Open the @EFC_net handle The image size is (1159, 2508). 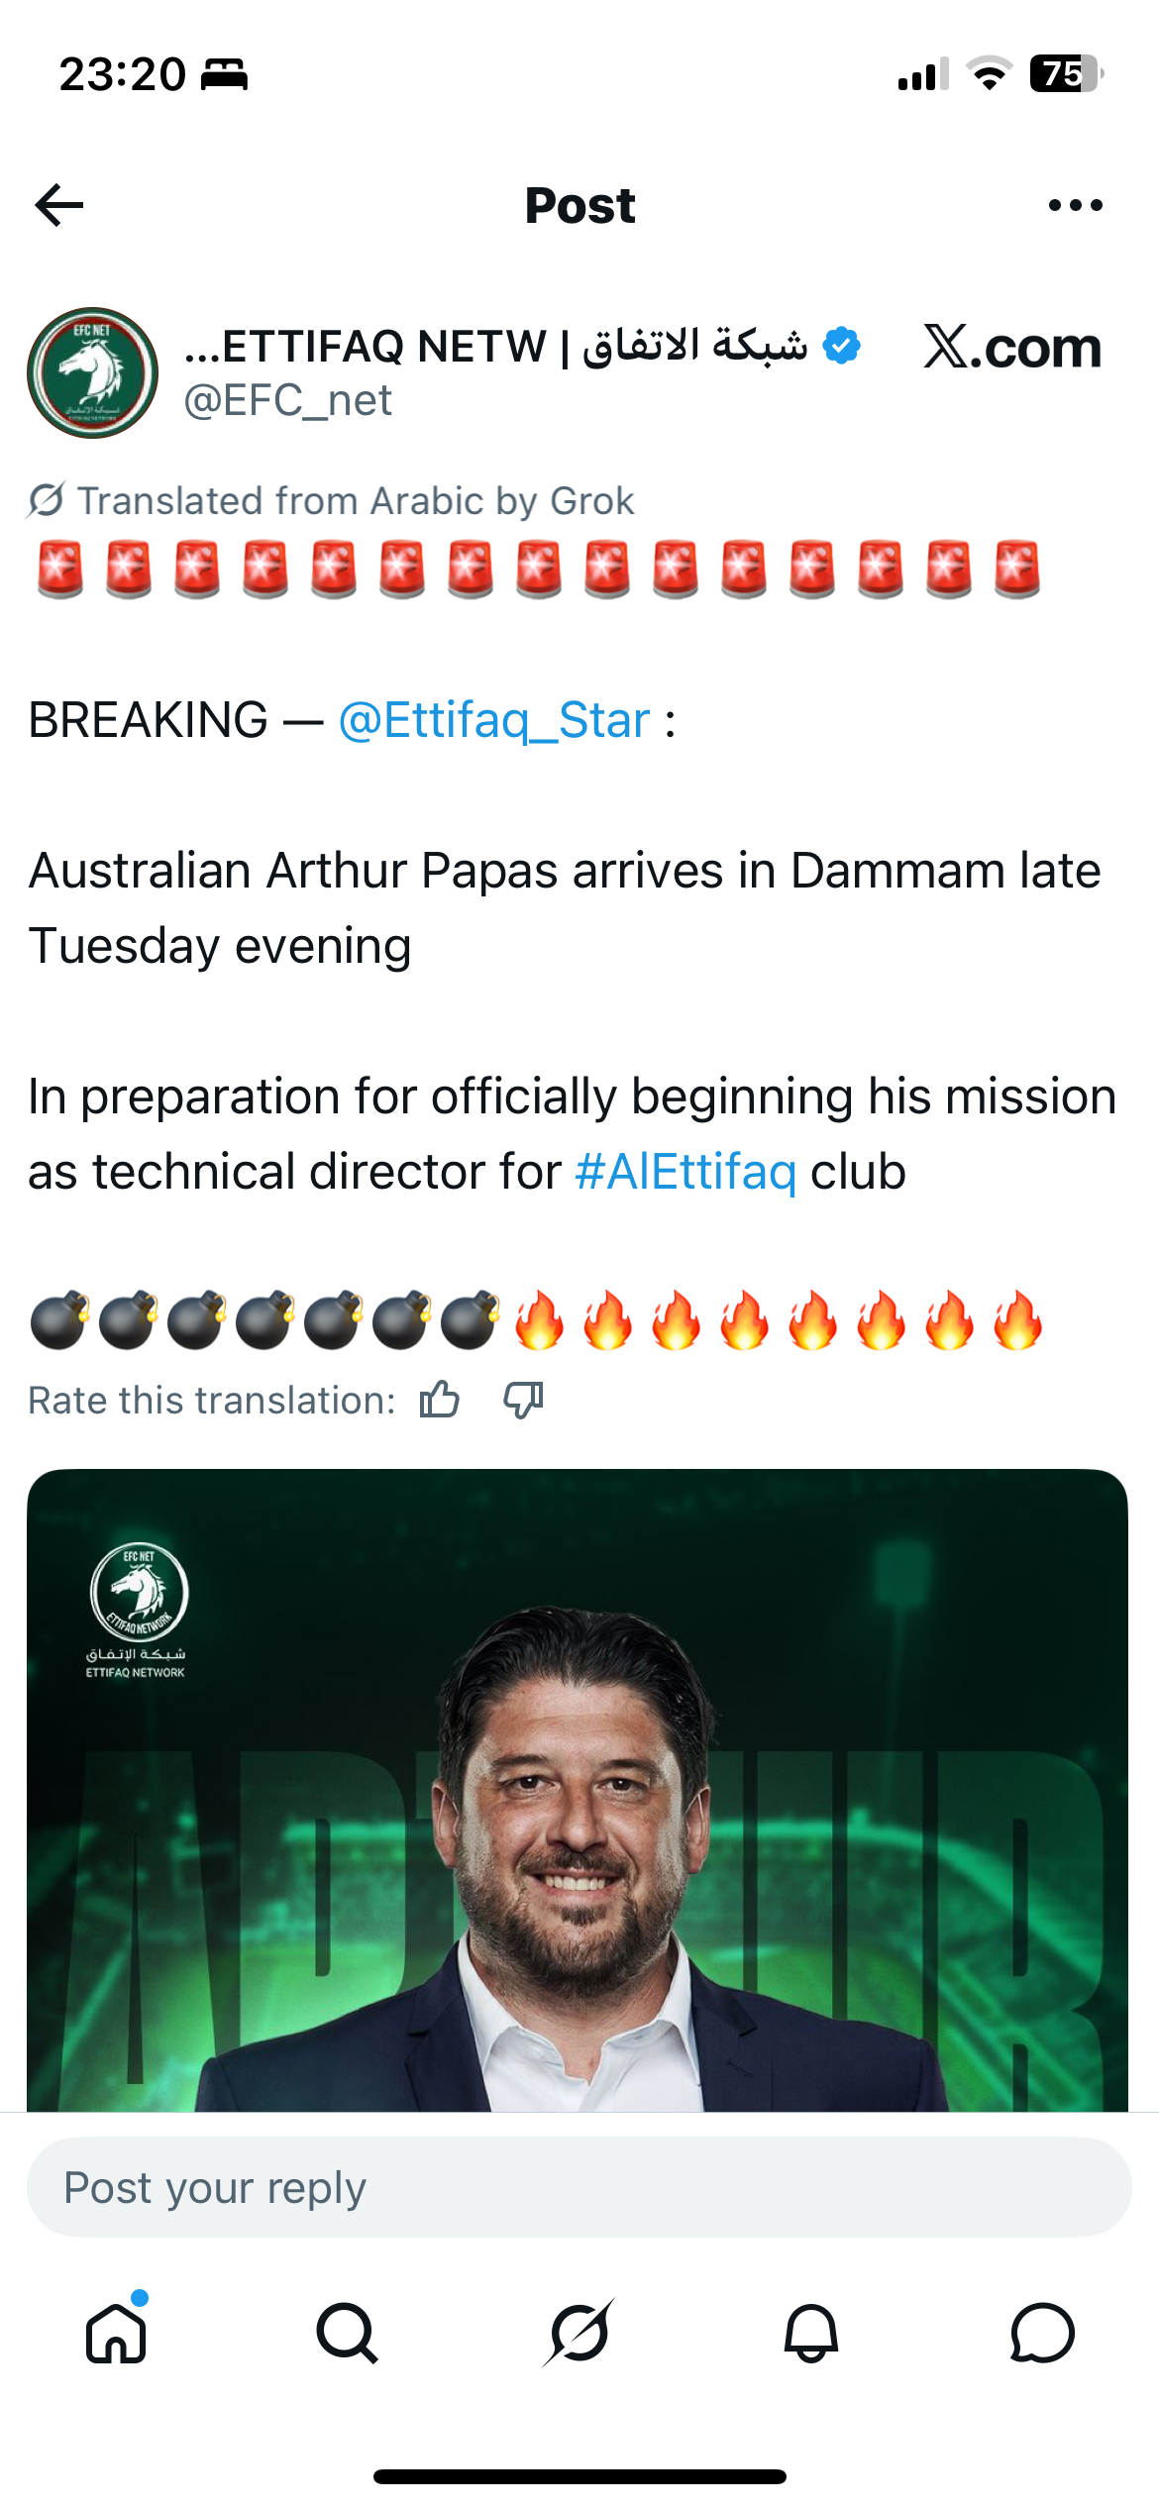[x=287, y=401]
